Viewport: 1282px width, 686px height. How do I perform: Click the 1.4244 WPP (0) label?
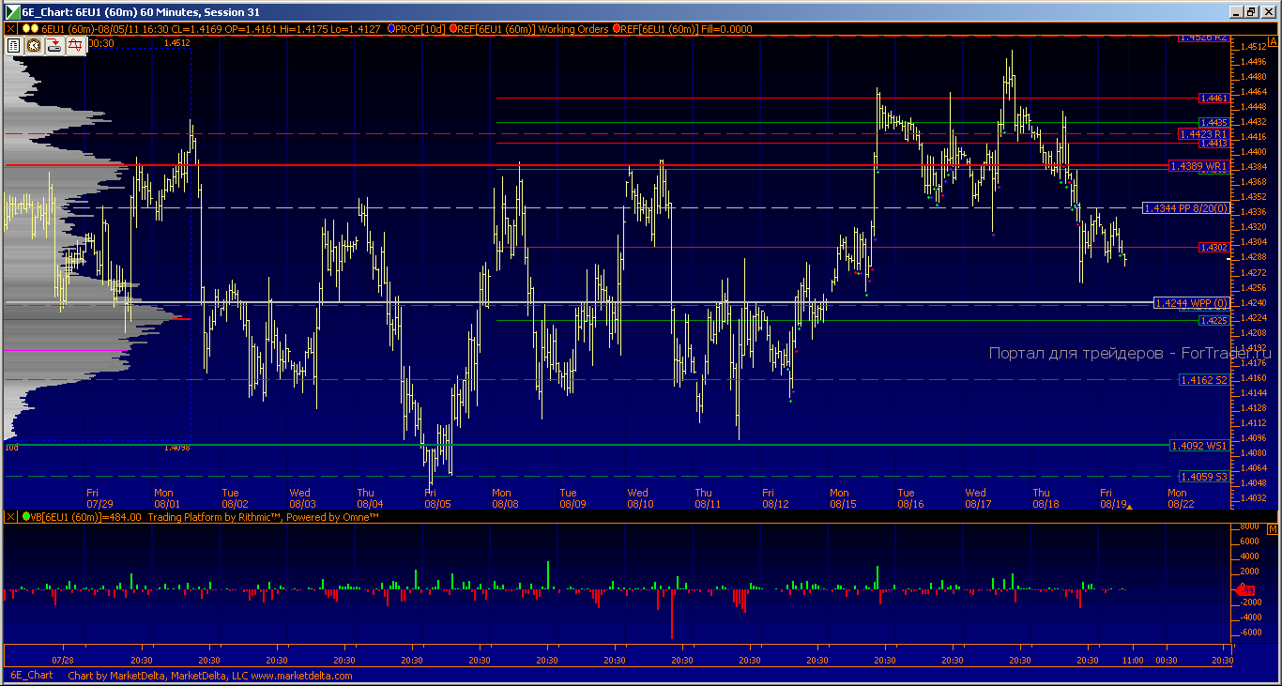1191,303
